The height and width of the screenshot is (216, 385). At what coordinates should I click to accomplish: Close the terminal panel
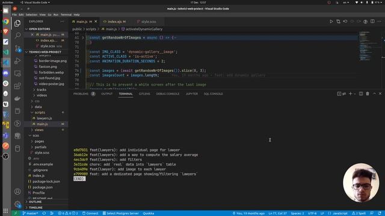pyautogui.click(x=380, y=94)
